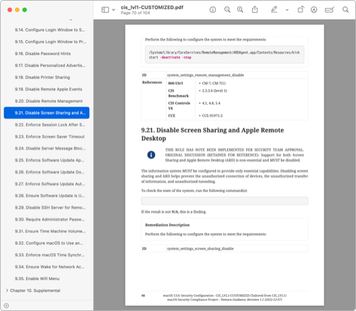Expand Chapter 10. Supplemental
This screenshot has height=311, width=356.
coord(7,290)
